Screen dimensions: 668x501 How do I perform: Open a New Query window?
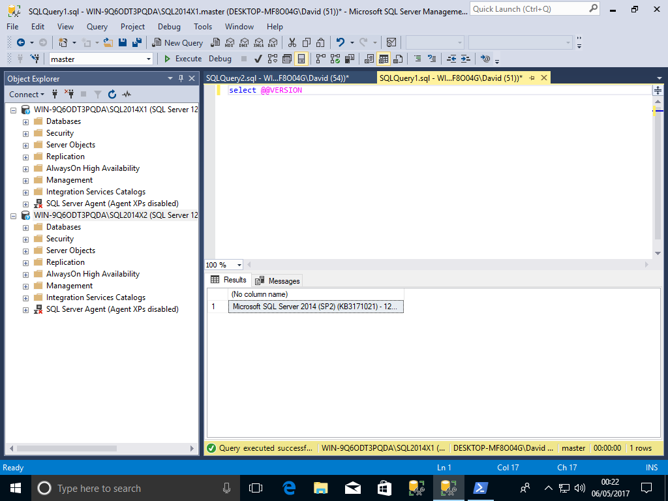(177, 42)
